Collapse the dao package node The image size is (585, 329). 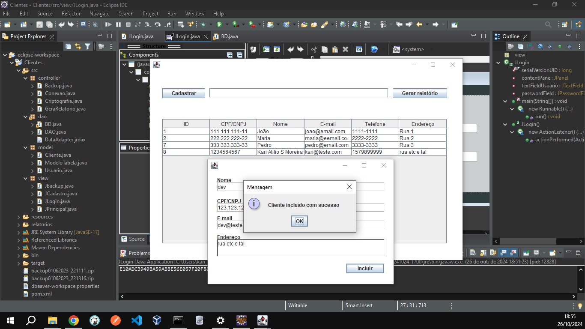pos(26,117)
